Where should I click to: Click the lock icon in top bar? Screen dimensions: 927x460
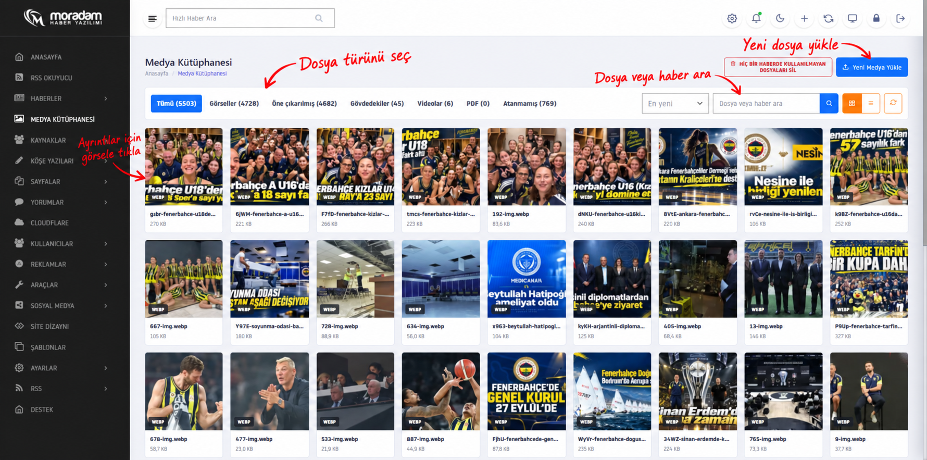pos(876,19)
